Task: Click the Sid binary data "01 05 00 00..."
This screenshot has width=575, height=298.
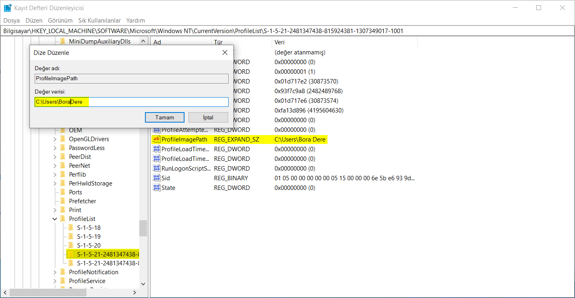Action: [344, 178]
